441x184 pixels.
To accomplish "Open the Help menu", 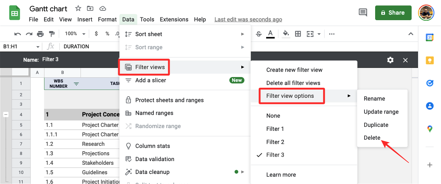I will (200, 20).
